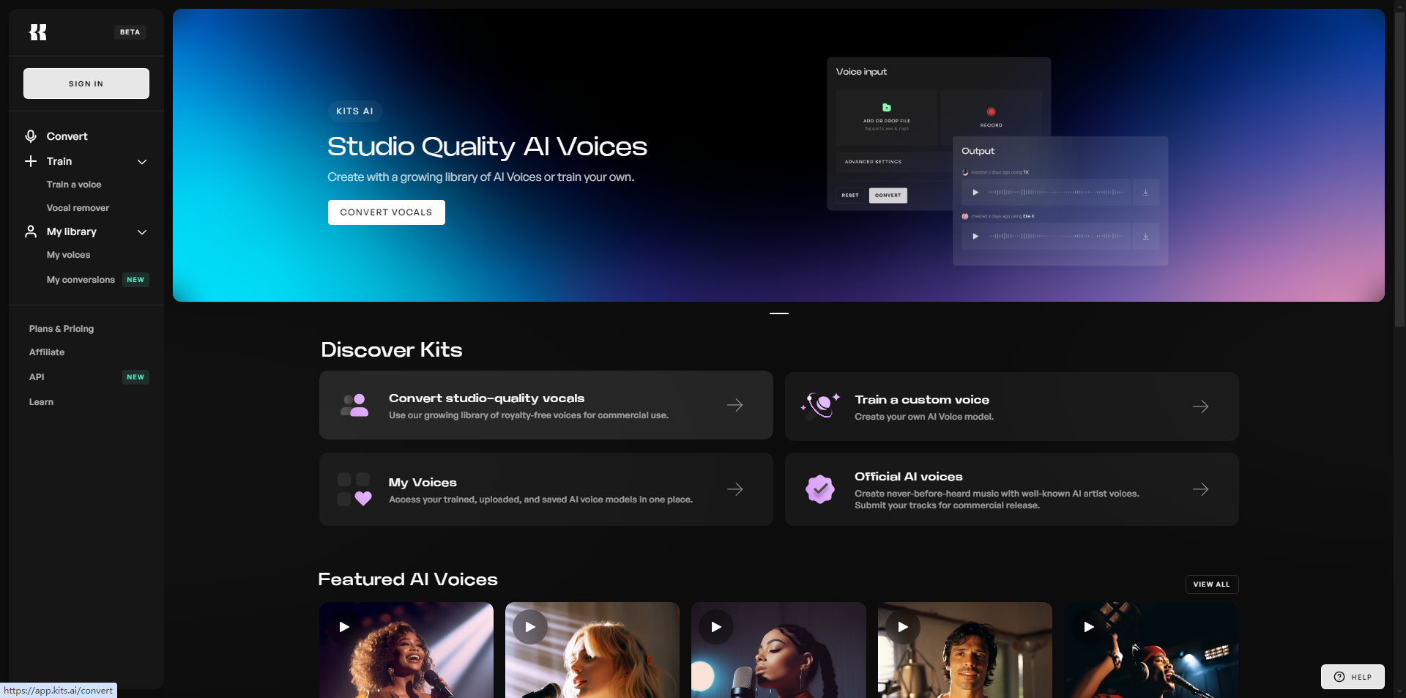Click arrow on Official AI voices card
This screenshot has height=698, width=1406.
(x=1201, y=489)
